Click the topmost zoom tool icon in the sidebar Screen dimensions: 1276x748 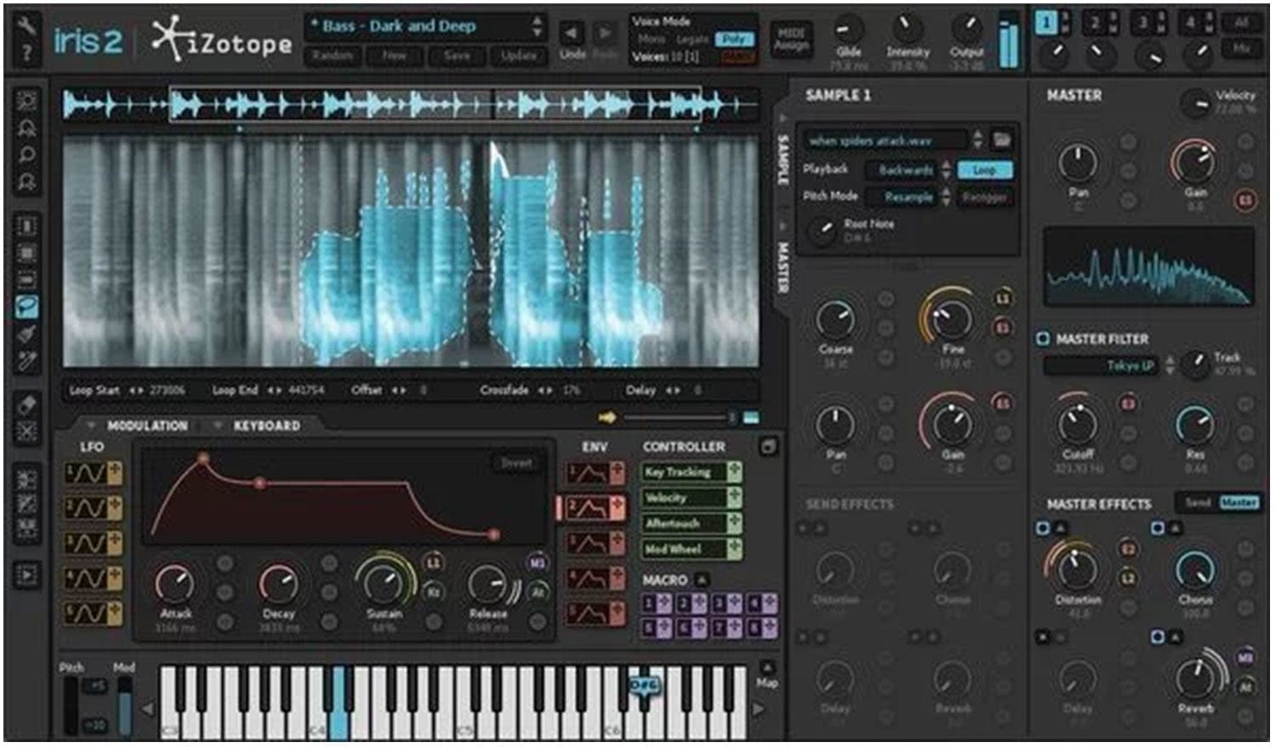click(27, 102)
